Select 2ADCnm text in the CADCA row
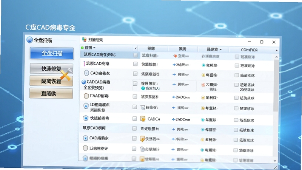 click(x=183, y=119)
